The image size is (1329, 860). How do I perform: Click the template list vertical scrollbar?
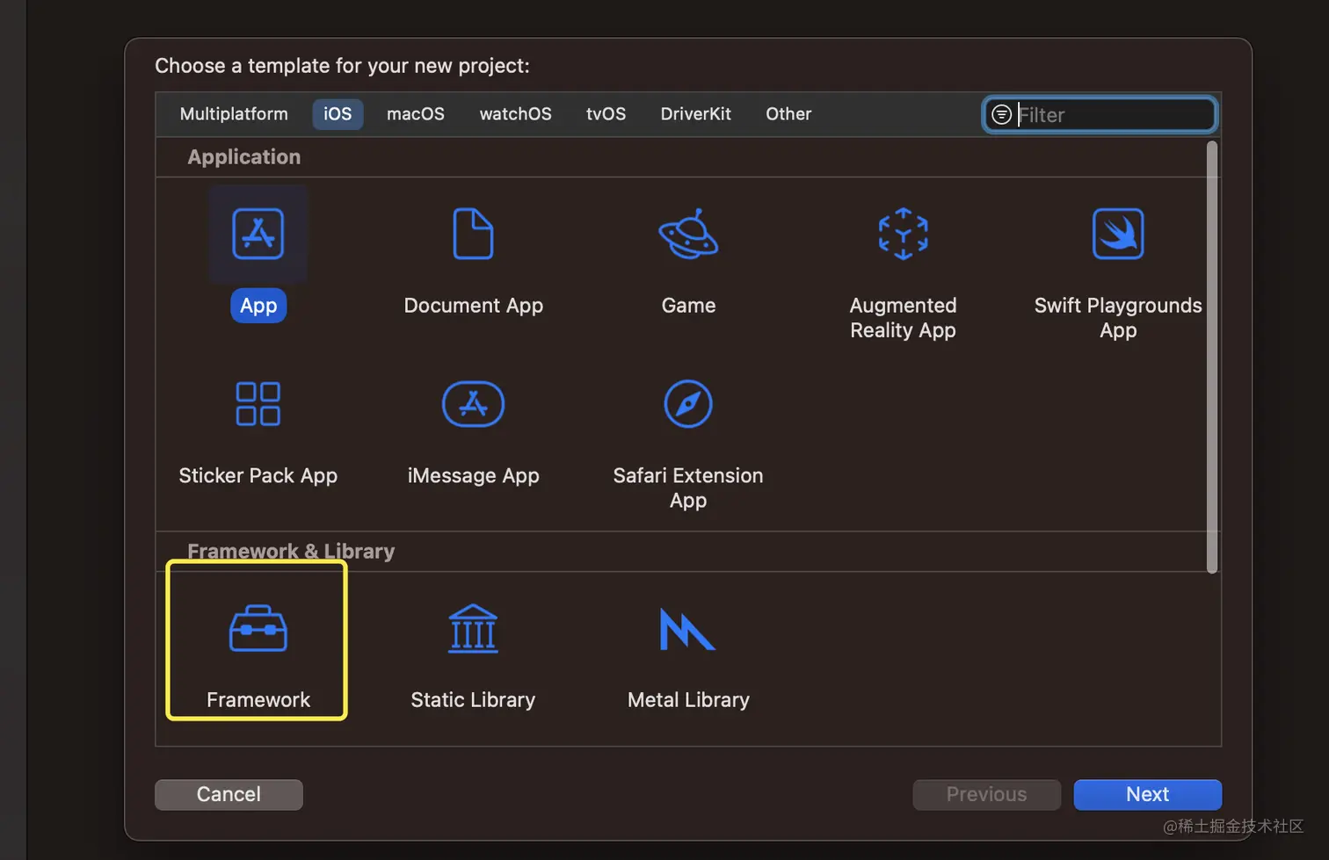click(x=1212, y=357)
